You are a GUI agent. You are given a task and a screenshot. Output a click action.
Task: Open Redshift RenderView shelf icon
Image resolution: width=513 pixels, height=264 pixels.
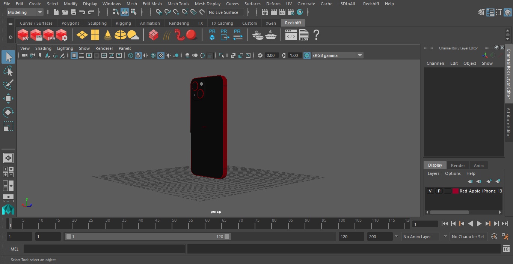pos(23,35)
